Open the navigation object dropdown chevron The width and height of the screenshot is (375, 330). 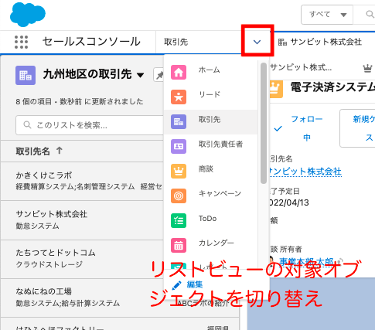[x=257, y=42]
